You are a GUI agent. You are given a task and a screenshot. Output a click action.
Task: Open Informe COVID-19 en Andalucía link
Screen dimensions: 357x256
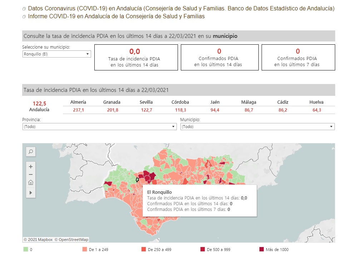(x=116, y=16)
